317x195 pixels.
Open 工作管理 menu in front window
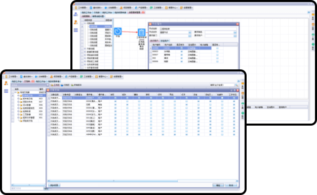coord(11,76)
